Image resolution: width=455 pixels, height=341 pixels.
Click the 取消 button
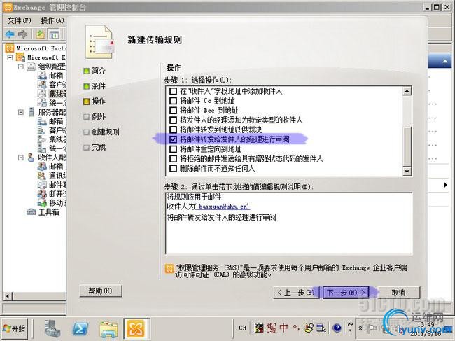pyautogui.click(x=399, y=293)
